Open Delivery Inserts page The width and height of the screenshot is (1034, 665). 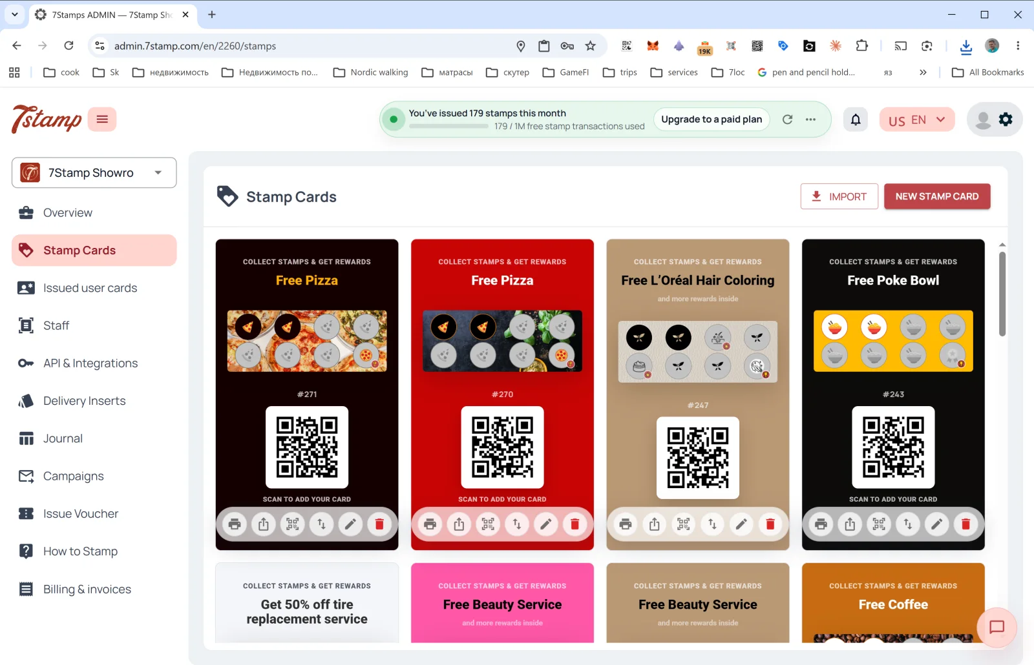coord(94,401)
